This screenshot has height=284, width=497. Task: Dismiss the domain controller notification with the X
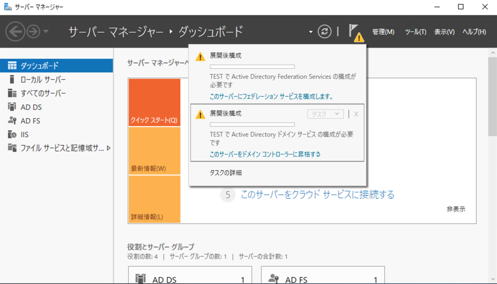(355, 115)
